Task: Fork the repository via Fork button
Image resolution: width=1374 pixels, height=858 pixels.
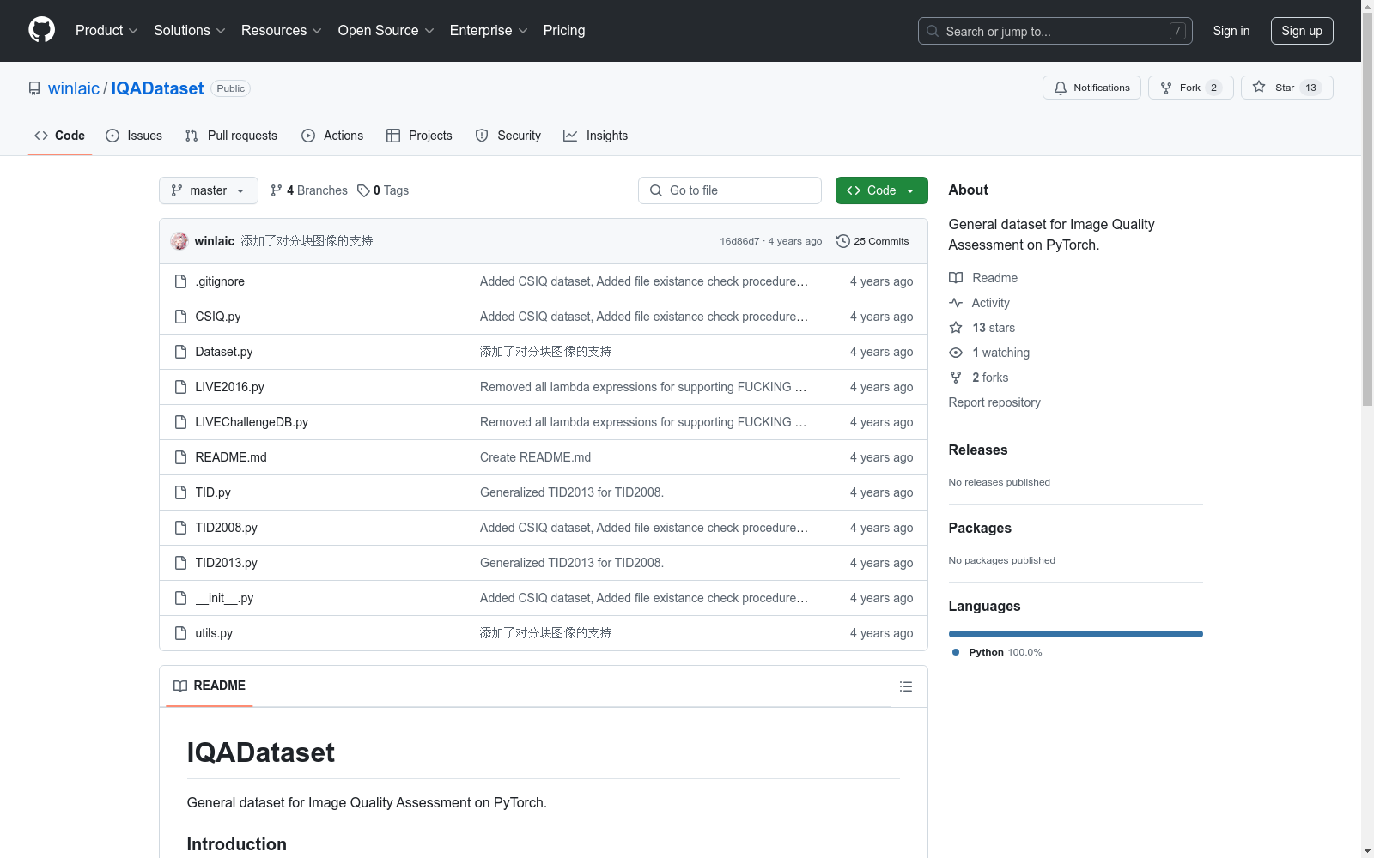Action: coord(1190,88)
